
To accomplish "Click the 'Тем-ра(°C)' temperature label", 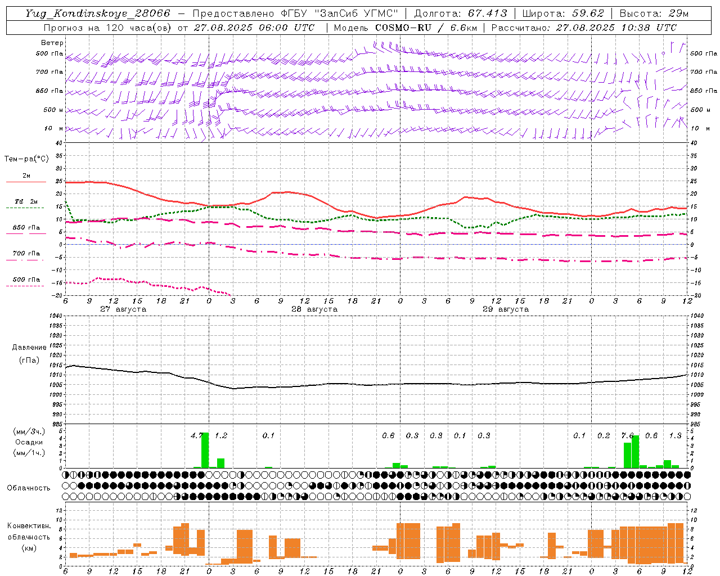I will pyautogui.click(x=26, y=159).
